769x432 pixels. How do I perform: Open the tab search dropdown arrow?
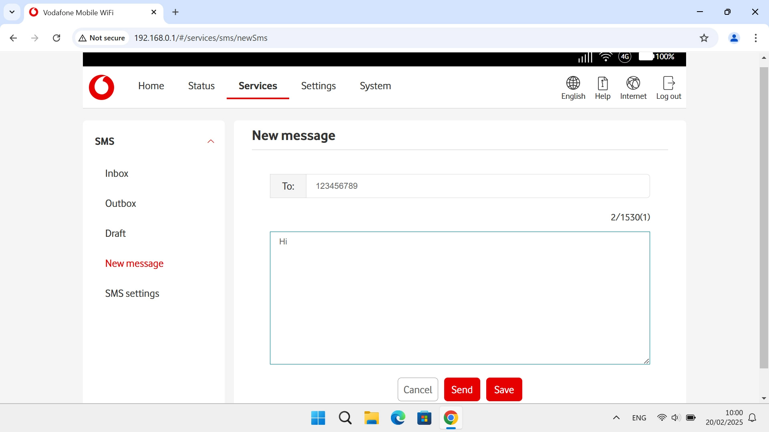(x=12, y=12)
